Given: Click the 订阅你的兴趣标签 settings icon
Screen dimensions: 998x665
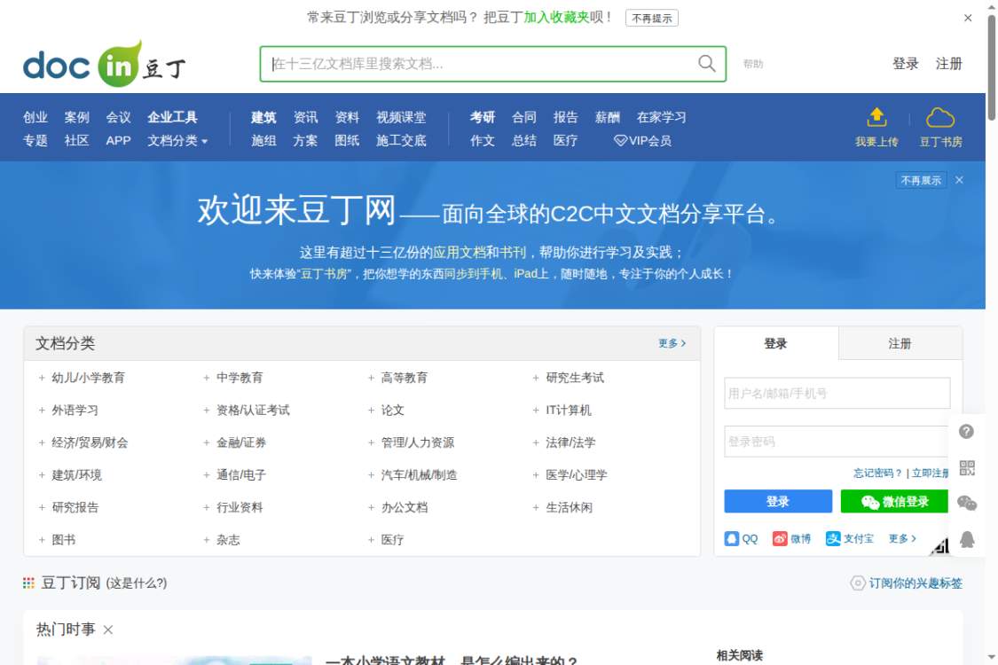Looking at the screenshot, I should pyautogui.click(x=858, y=583).
